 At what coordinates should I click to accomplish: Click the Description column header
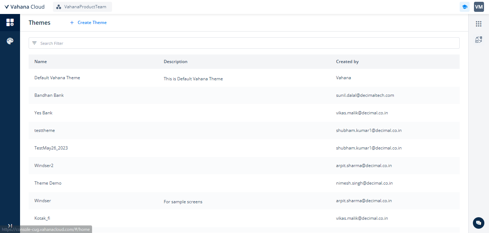coord(175,62)
